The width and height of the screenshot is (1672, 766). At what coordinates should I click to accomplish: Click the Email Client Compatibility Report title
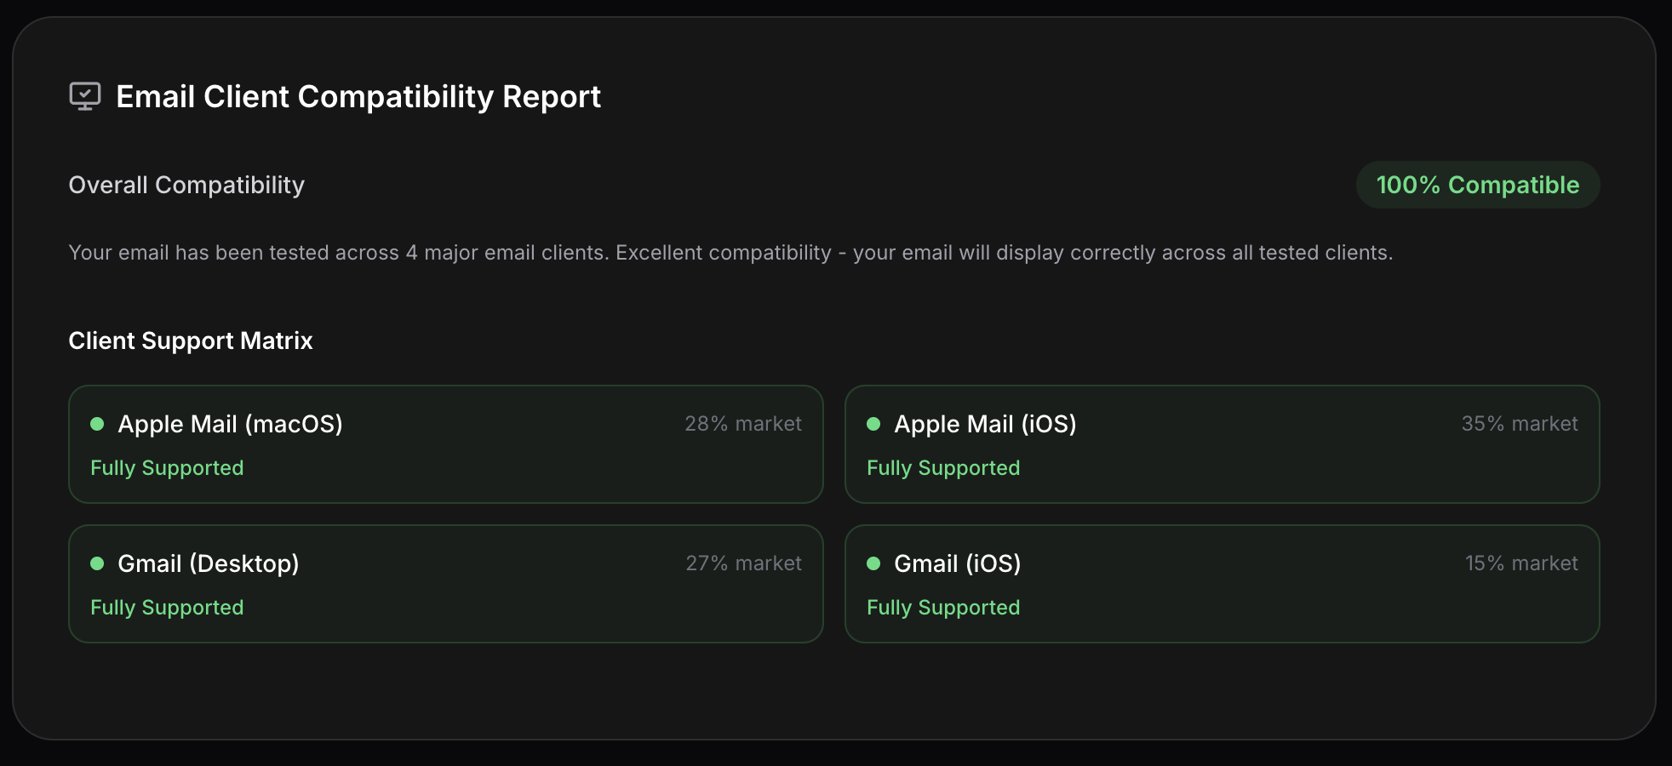pos(358,97)
